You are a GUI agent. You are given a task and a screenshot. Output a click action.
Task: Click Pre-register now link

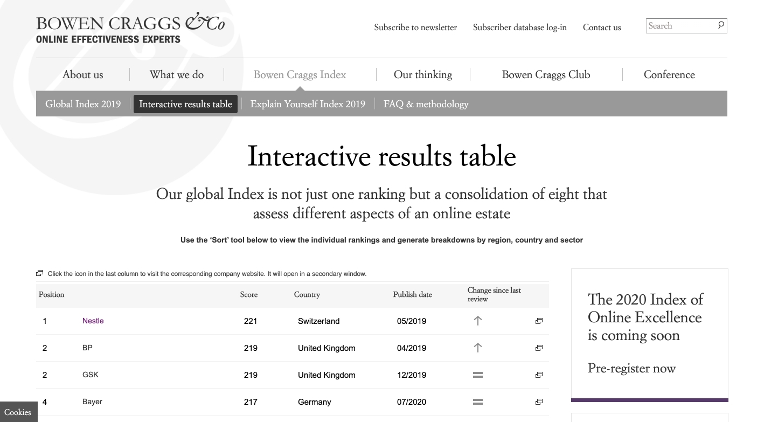(631, 368)
